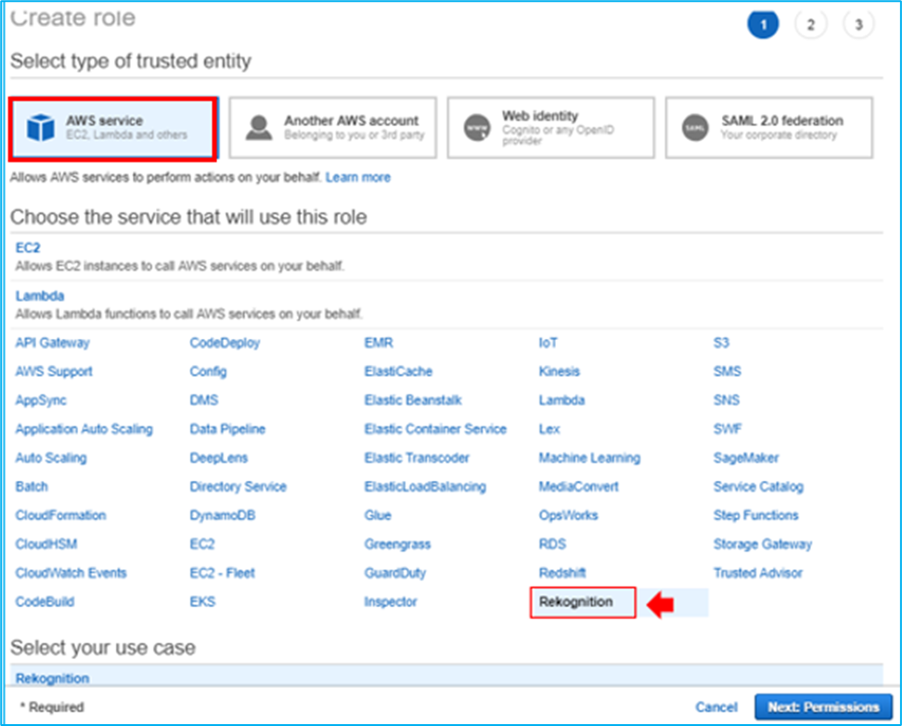The height and width of the screenshot is (726, 902).
Task: Go to step 3 indicator
Action: point(858,25)
